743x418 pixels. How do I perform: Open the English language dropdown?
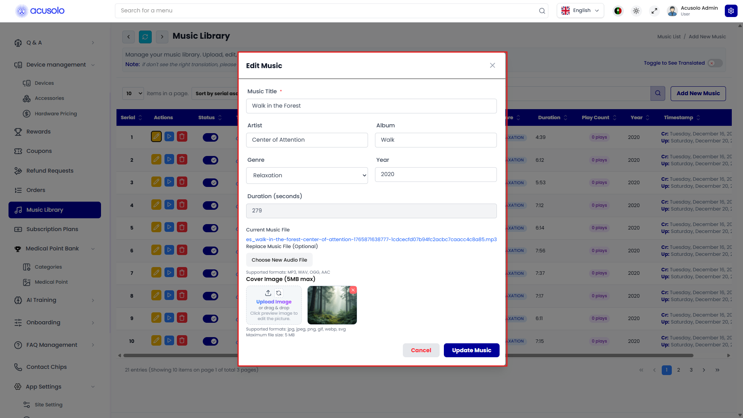tap(580, 11)
